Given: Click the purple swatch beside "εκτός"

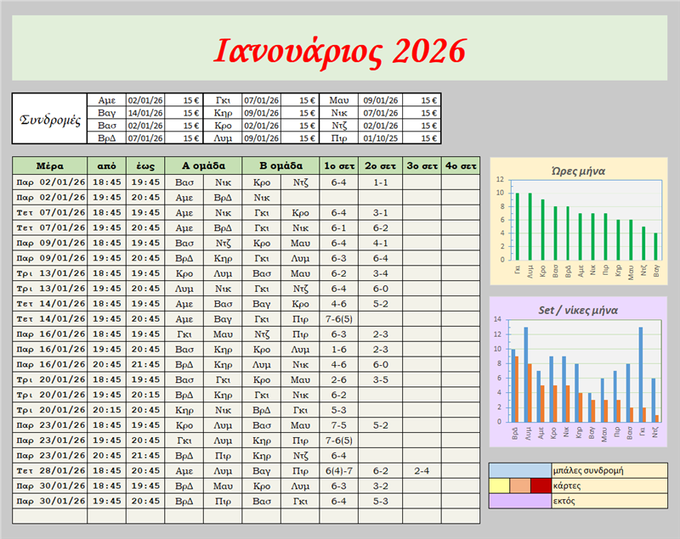Looking at the screenshot, I should pos(520,501).
